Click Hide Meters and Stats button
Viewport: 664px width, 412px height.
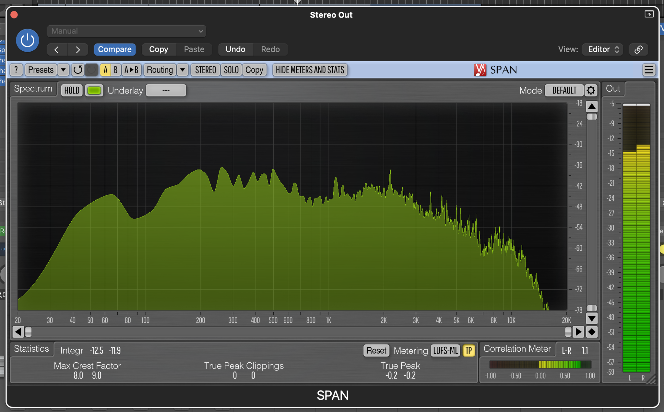coord(310,70)
